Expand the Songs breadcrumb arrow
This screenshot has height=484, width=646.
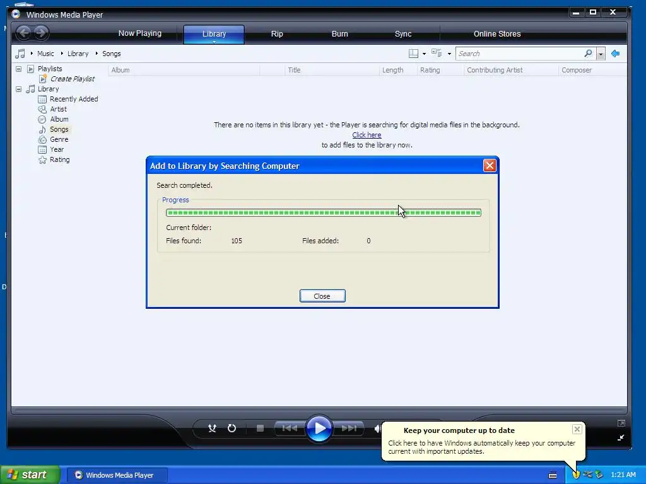tap(97, 54)
